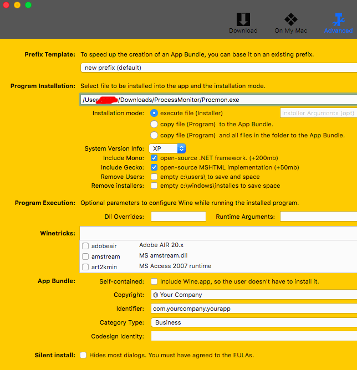Open the Category Type Business dropdown

[x=253, y=322]
